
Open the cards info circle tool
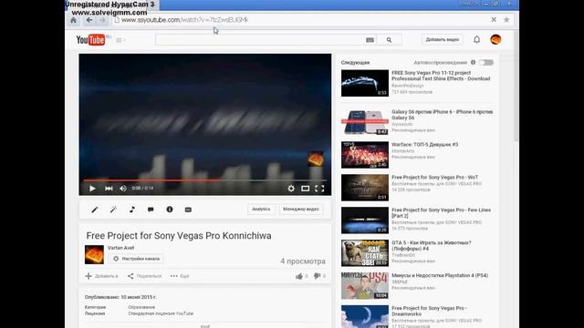tap(170, 210)
